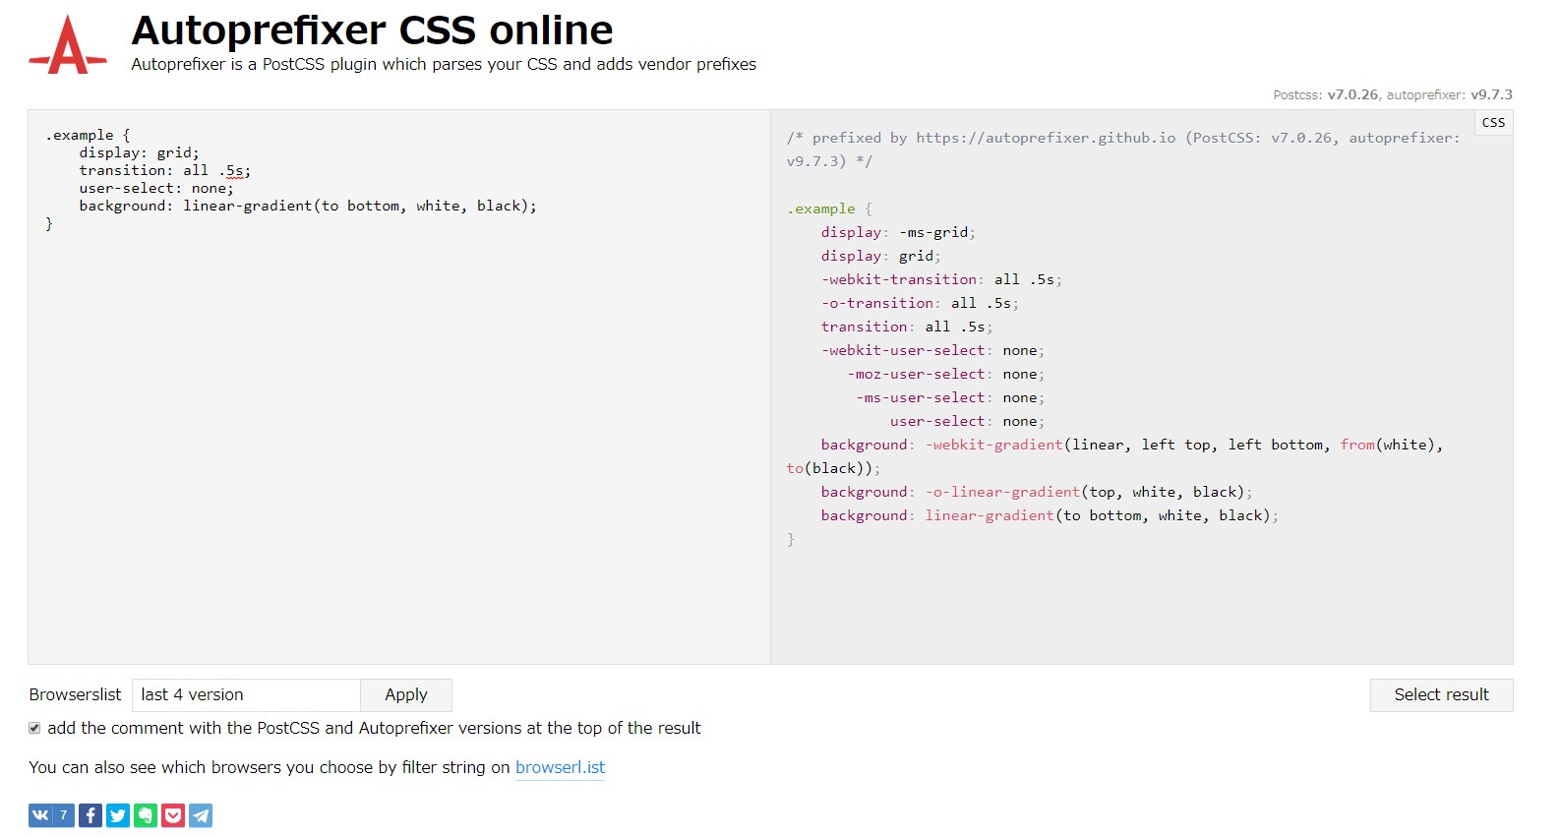This screenshot has height=837, width=1561.
Task: Click the "prefixed by" comment in the output
Action: click(x=1123, y=149)
